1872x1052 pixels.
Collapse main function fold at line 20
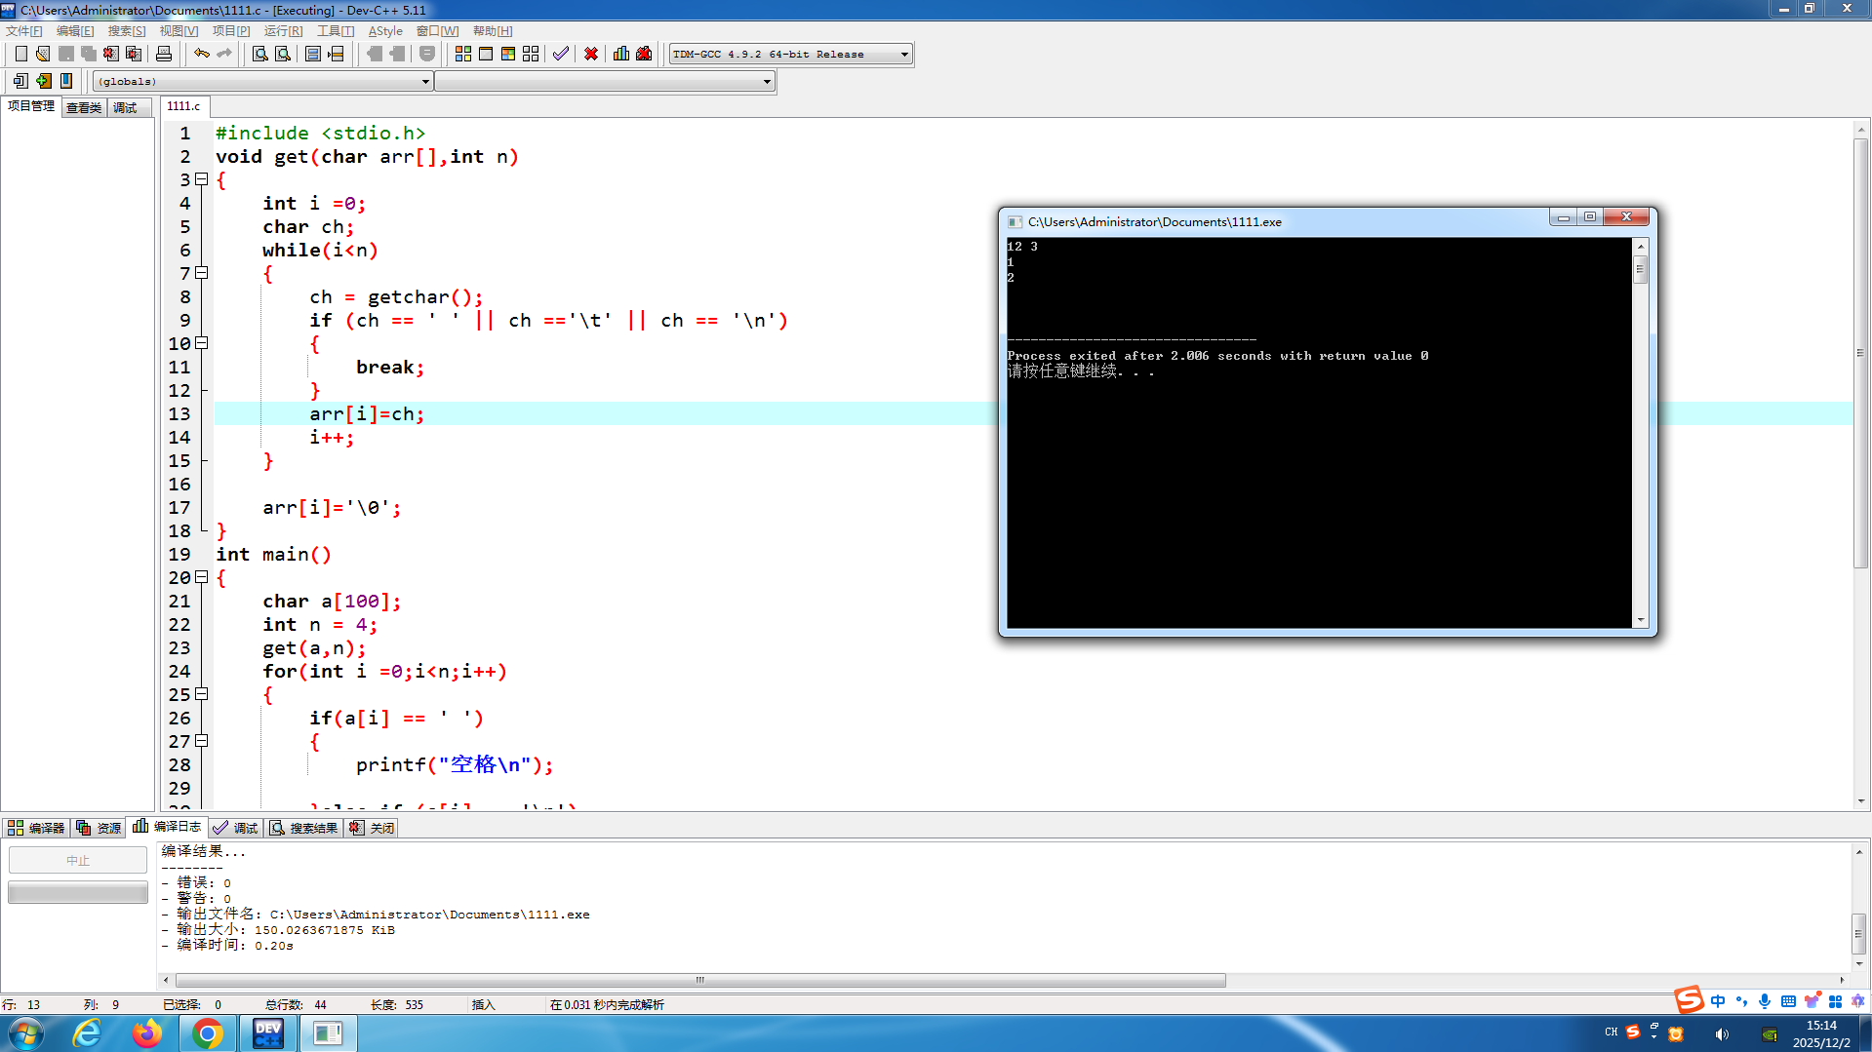point(202,577)
